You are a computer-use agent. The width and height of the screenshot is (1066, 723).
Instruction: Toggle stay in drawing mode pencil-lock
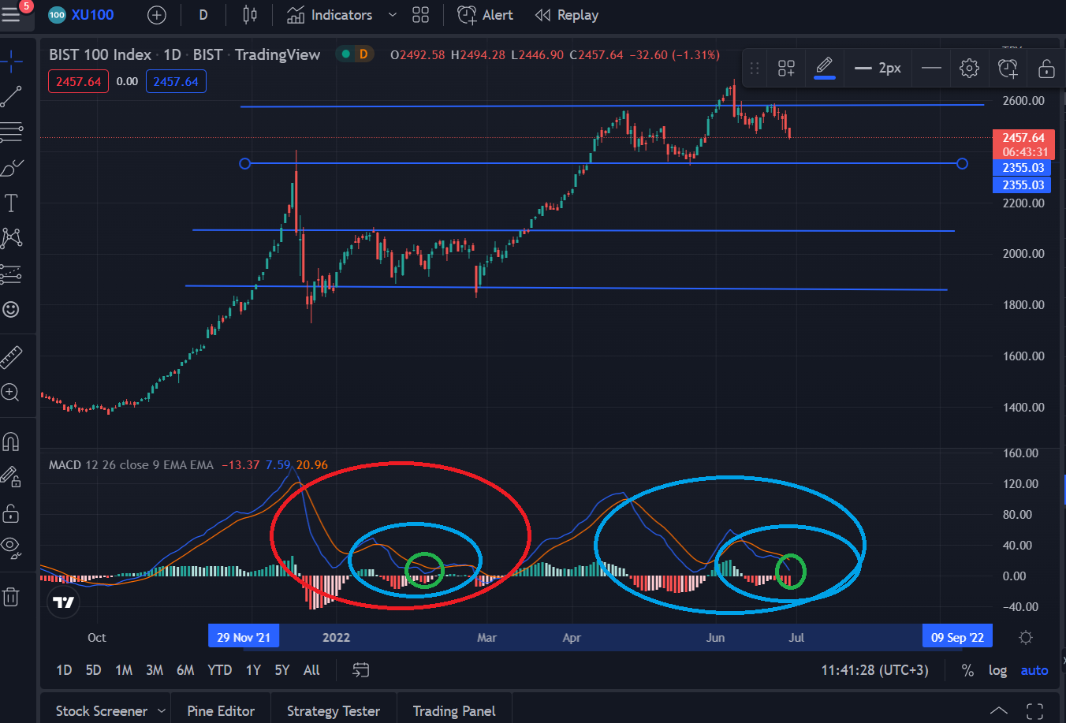point(11,477)
